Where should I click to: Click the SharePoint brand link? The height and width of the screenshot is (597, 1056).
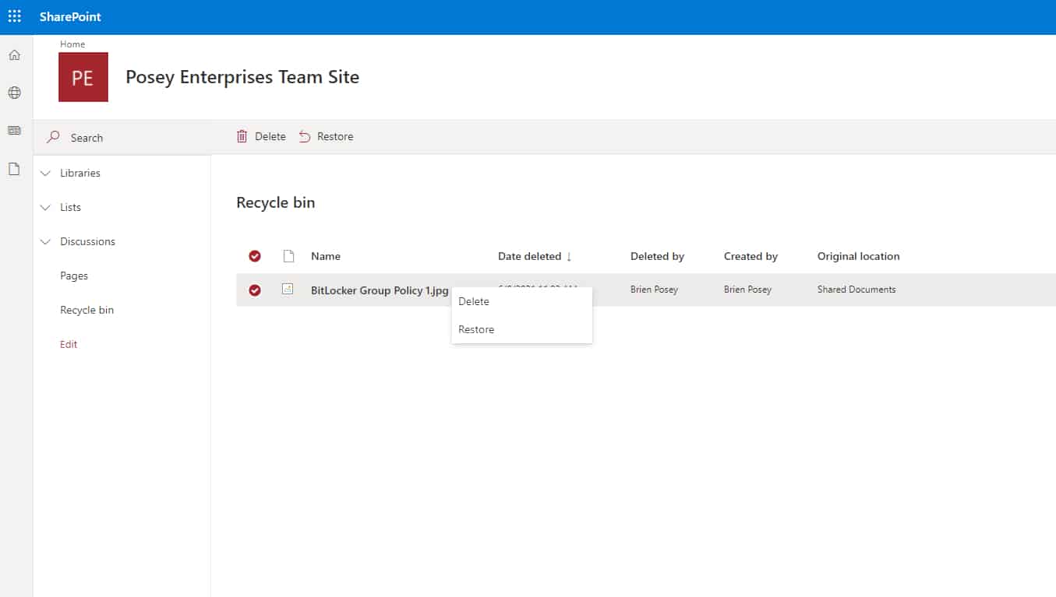[x=71, y=16]
